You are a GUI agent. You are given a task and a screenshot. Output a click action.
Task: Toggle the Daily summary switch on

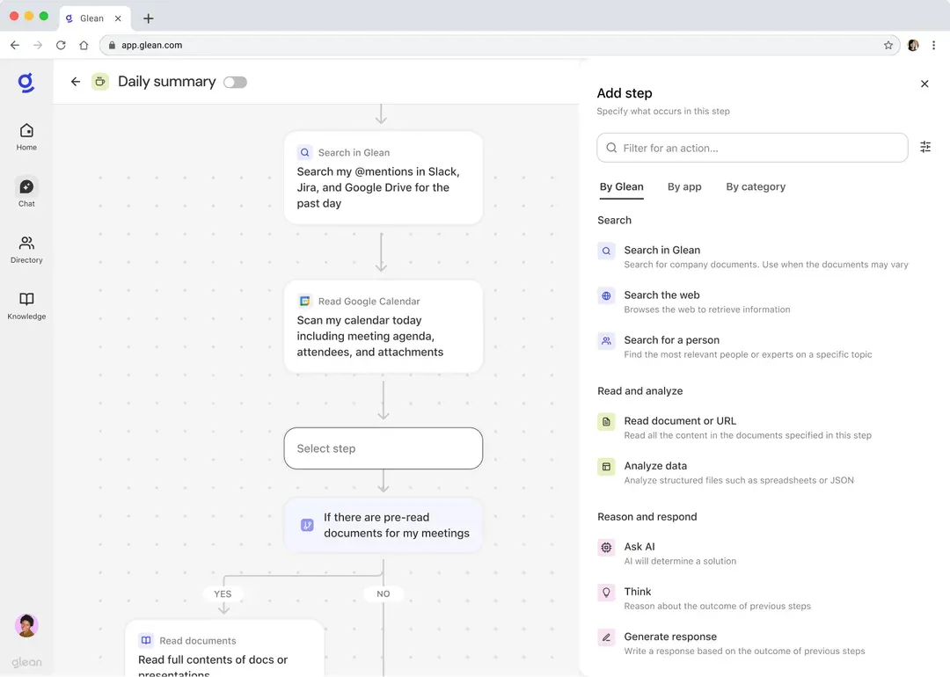coord(235,83)
